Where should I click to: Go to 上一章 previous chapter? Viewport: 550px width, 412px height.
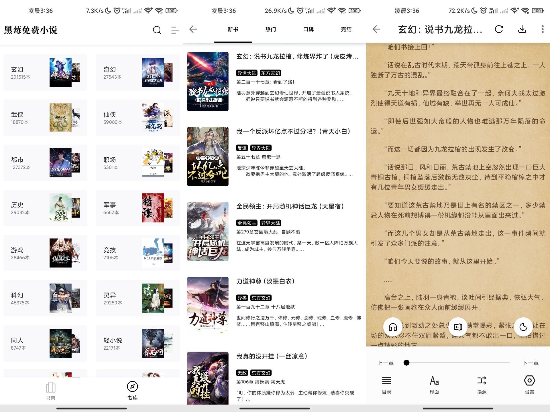(386, 363)
